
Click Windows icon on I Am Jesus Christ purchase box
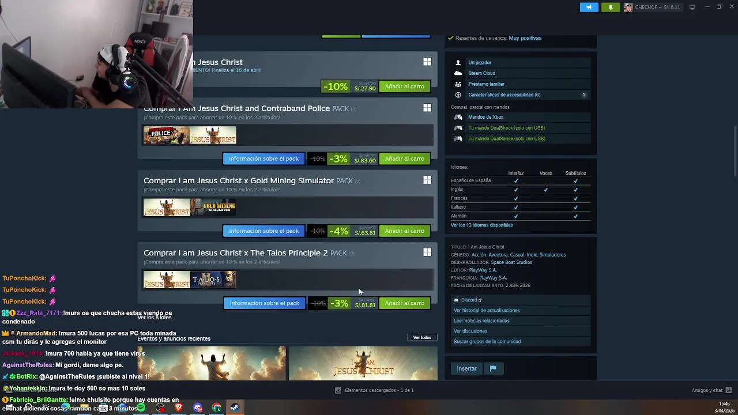[427, 62]
